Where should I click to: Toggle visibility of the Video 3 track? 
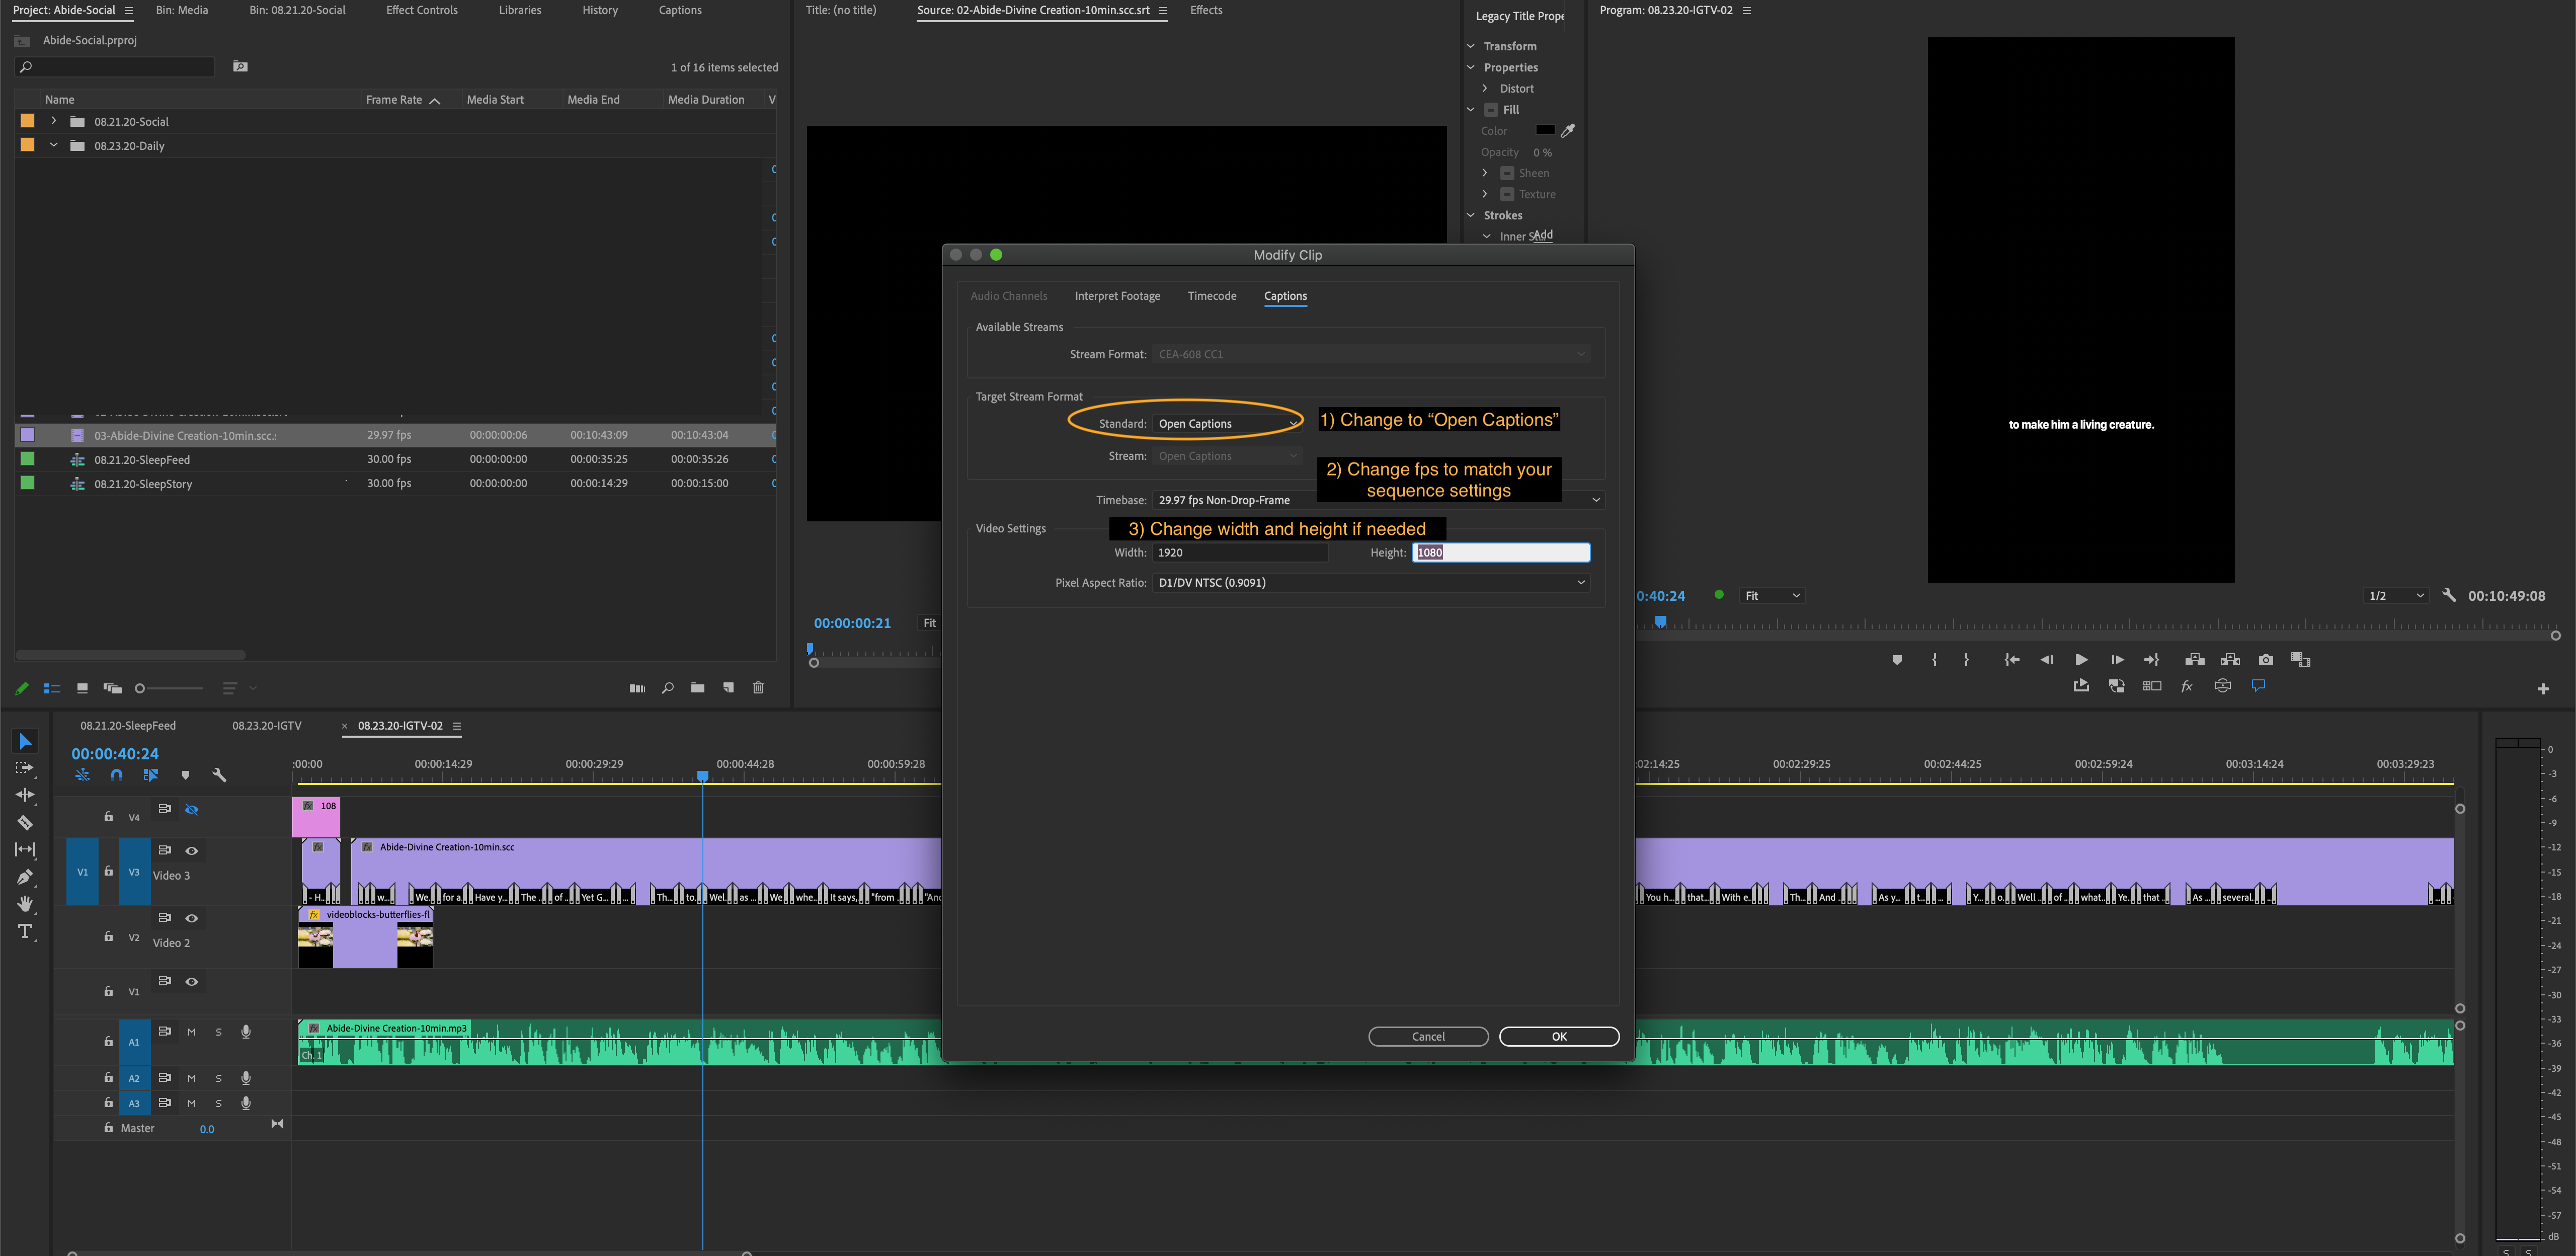(x=192, y=850)
